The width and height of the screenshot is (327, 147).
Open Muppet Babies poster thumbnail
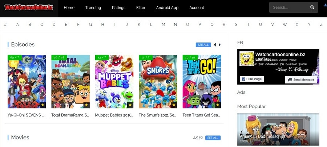(x=114, y=81)
